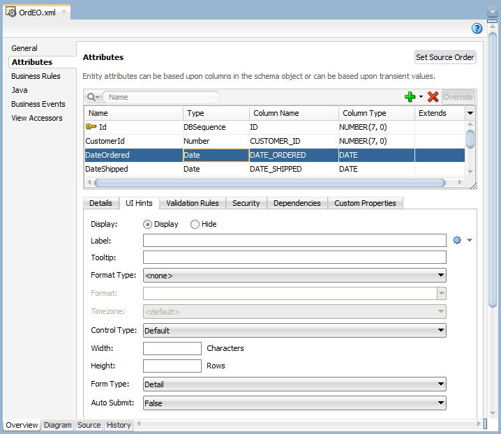Viewport: 501px width, 434px height.
Task: Click the editor vertical scrollbar thumb
Action: tap(493, 170)
